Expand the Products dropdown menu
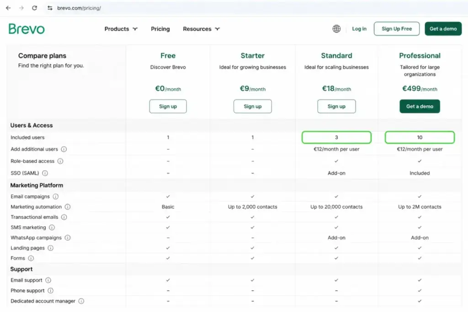The image size is (468, 312). pyautogui.click(x=121, y=29)
